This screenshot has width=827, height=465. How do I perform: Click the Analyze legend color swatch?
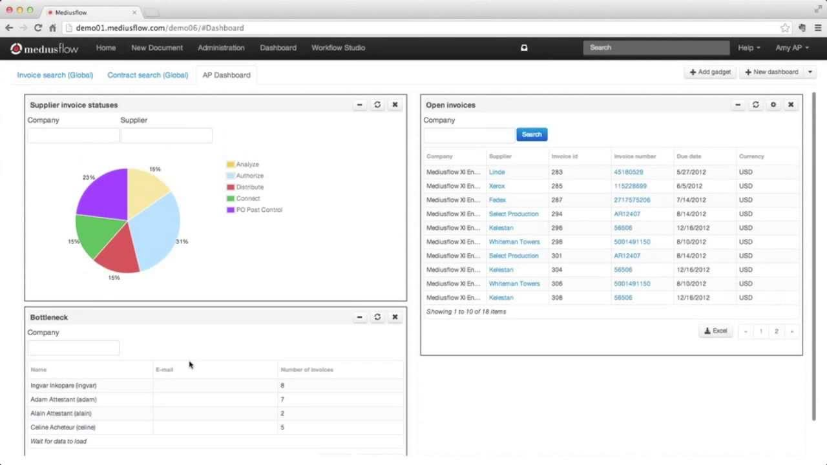pos(231,165)
